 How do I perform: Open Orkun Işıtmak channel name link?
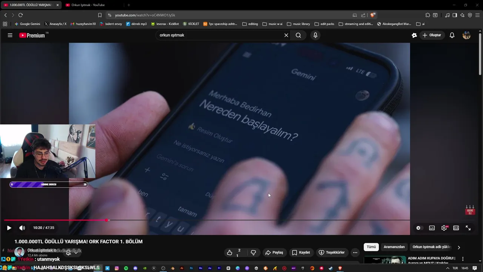click(41, 250)
